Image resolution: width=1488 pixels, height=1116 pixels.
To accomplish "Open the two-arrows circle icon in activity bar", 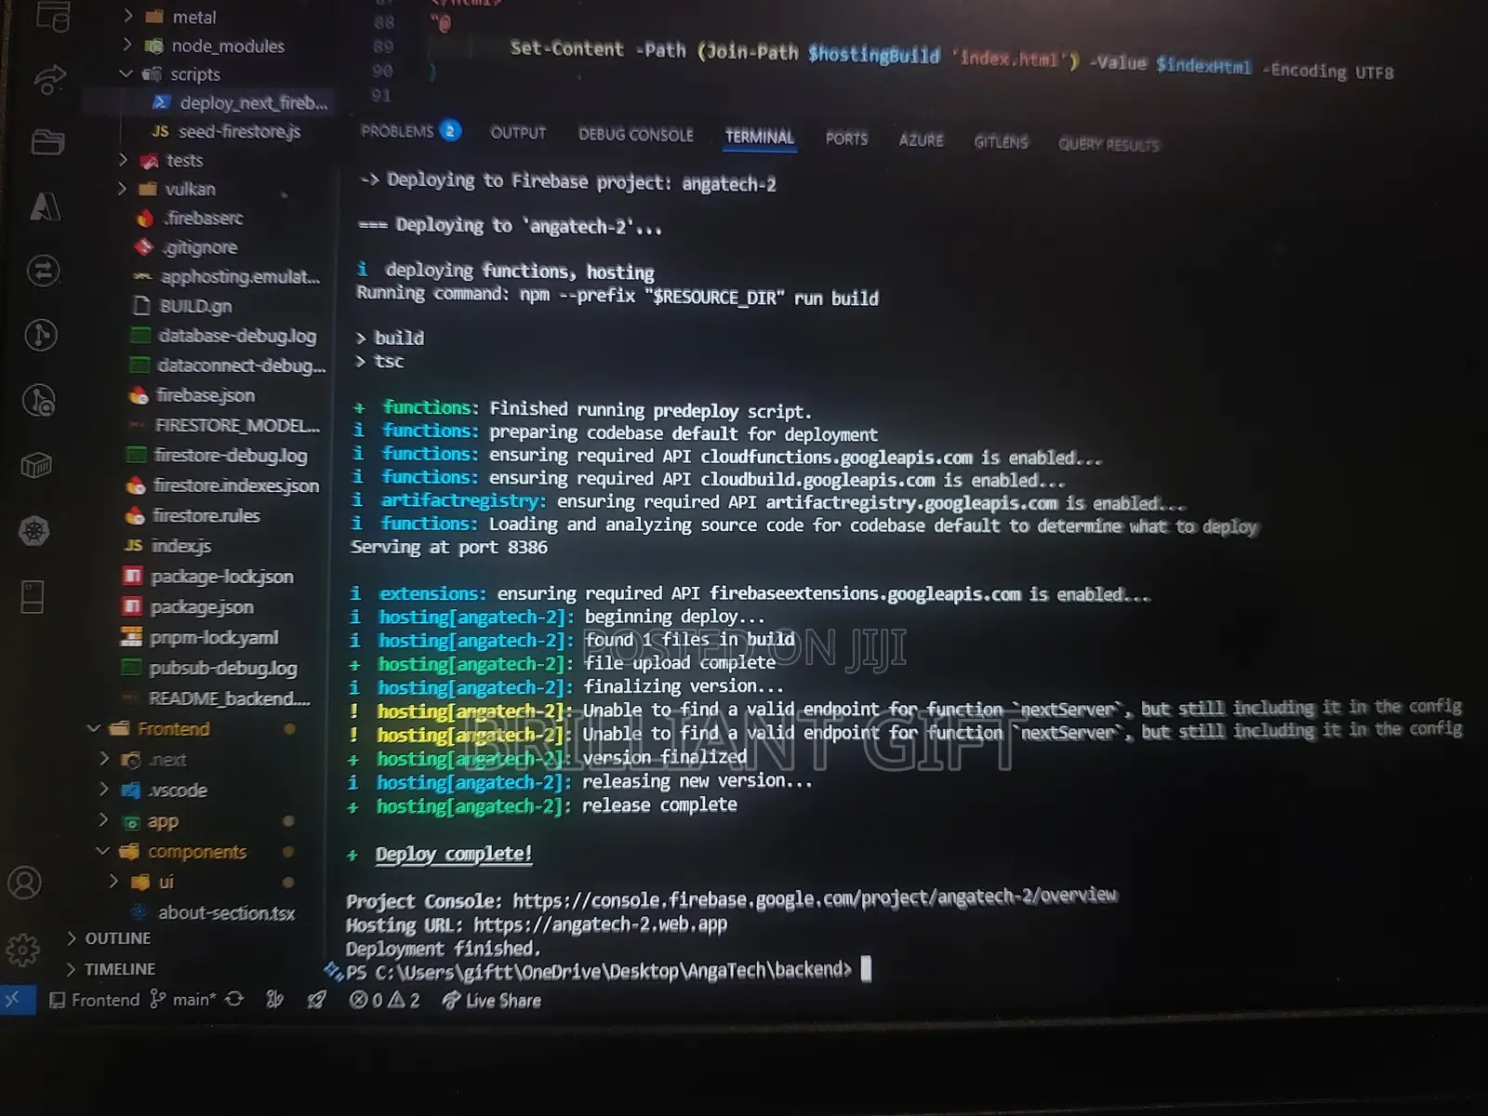I will tap(43, 271).
